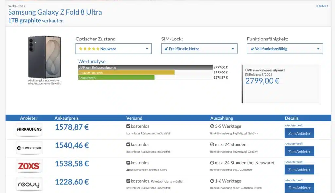Screen dimensions: 335x193
Task: Sort by the Versand column header
Action: (x=134, y=118)
